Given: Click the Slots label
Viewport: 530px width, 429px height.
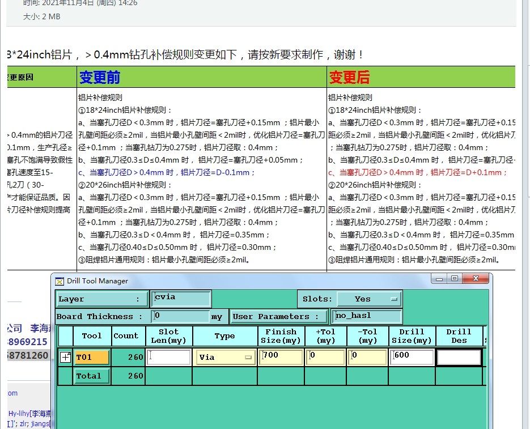Looking at the screenshot, I should point(317,299).
